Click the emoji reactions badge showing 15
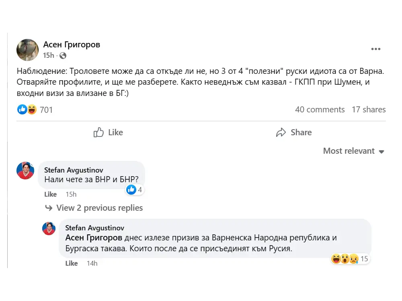The width and height of the screenshot is (402, 301). 349,259
